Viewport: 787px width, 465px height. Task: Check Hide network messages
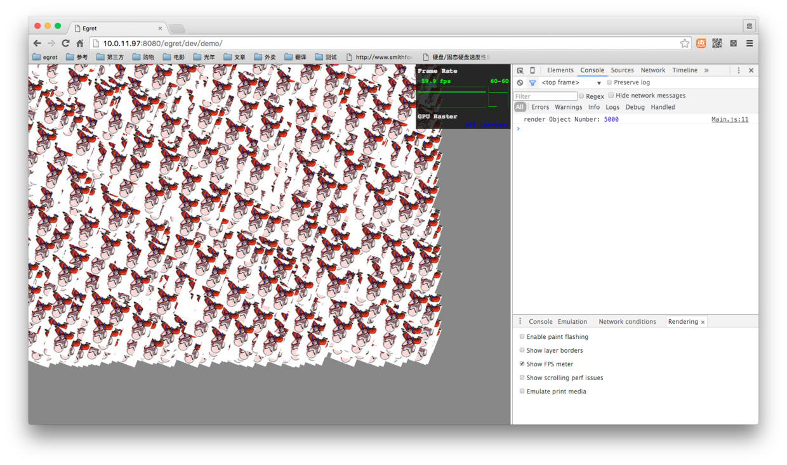pyautogui.click(x=611, y=96)
